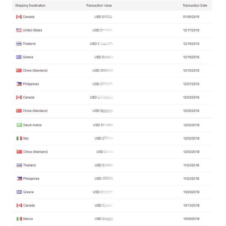Select the Saudi Arabia destination label
The image size is (226, 226).
32,125
